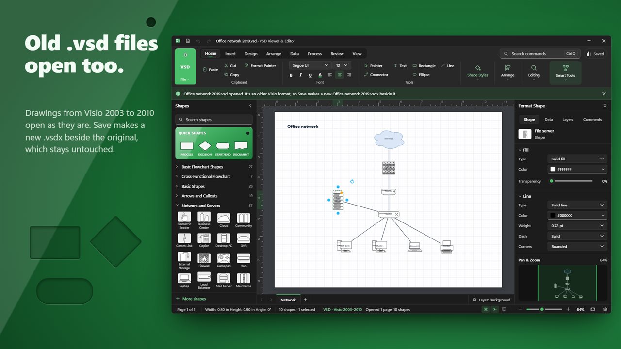Toggle center text alignment
The height and width of the screenshot is (349, 621).
point(340,75)
